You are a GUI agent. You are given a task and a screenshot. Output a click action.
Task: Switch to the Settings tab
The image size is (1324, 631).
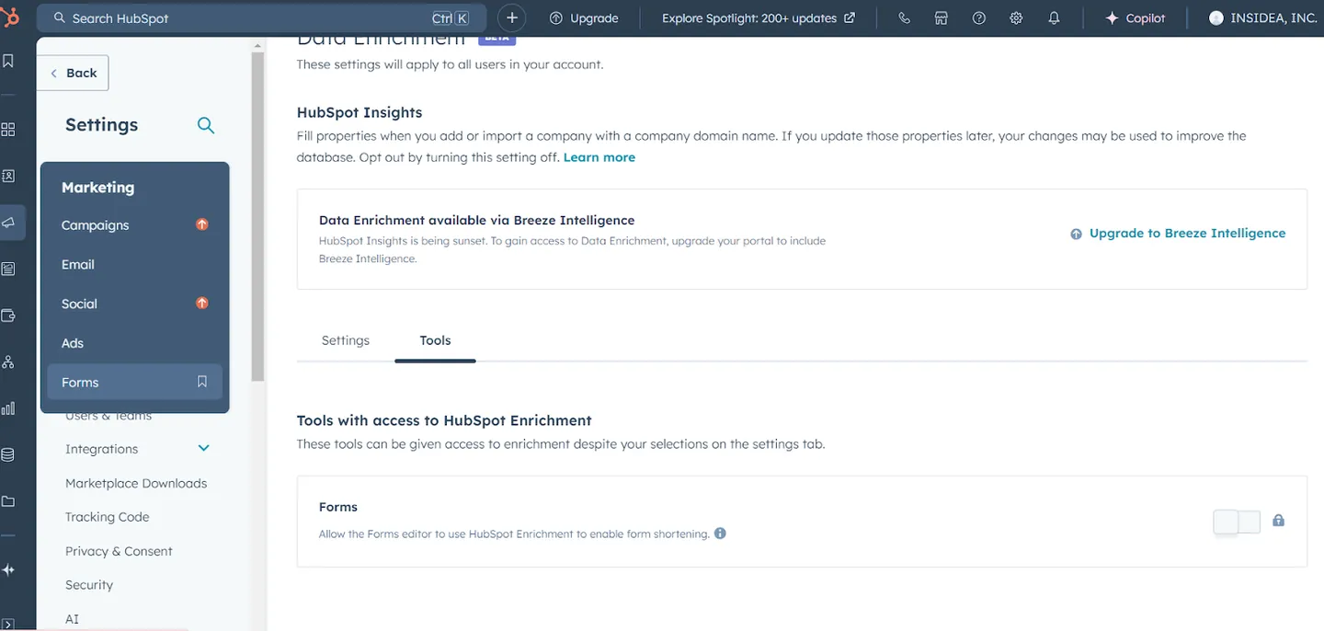[x=346, y=340]
